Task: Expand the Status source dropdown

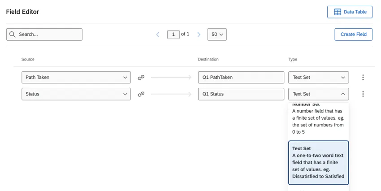Action: coord(125,94)
